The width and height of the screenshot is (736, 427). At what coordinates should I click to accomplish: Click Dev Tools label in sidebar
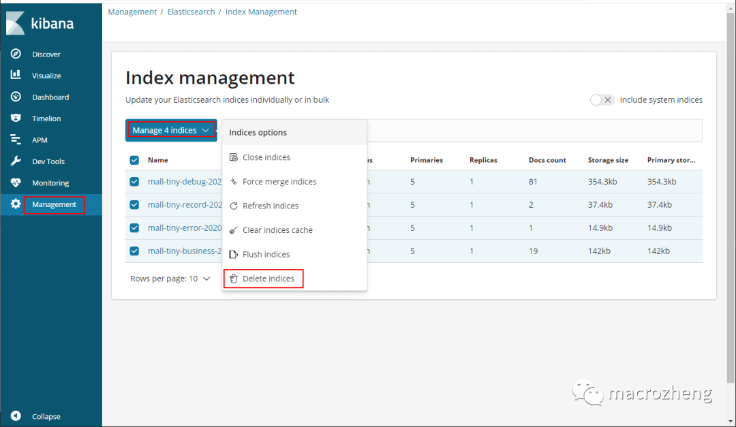[x=48, y=161]
